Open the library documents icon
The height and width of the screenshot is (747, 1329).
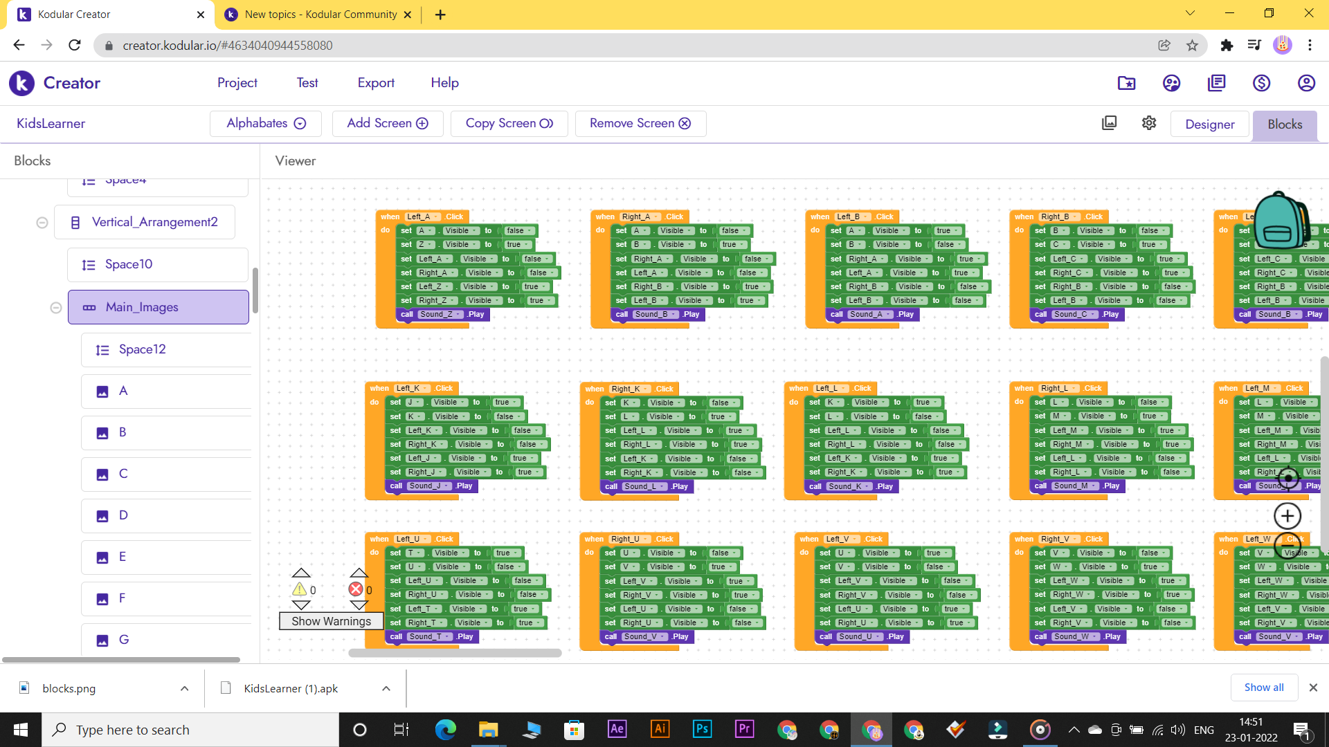tap(1216, 83)
